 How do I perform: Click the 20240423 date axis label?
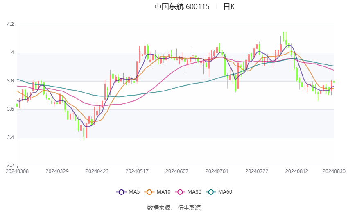pos(97,171)
